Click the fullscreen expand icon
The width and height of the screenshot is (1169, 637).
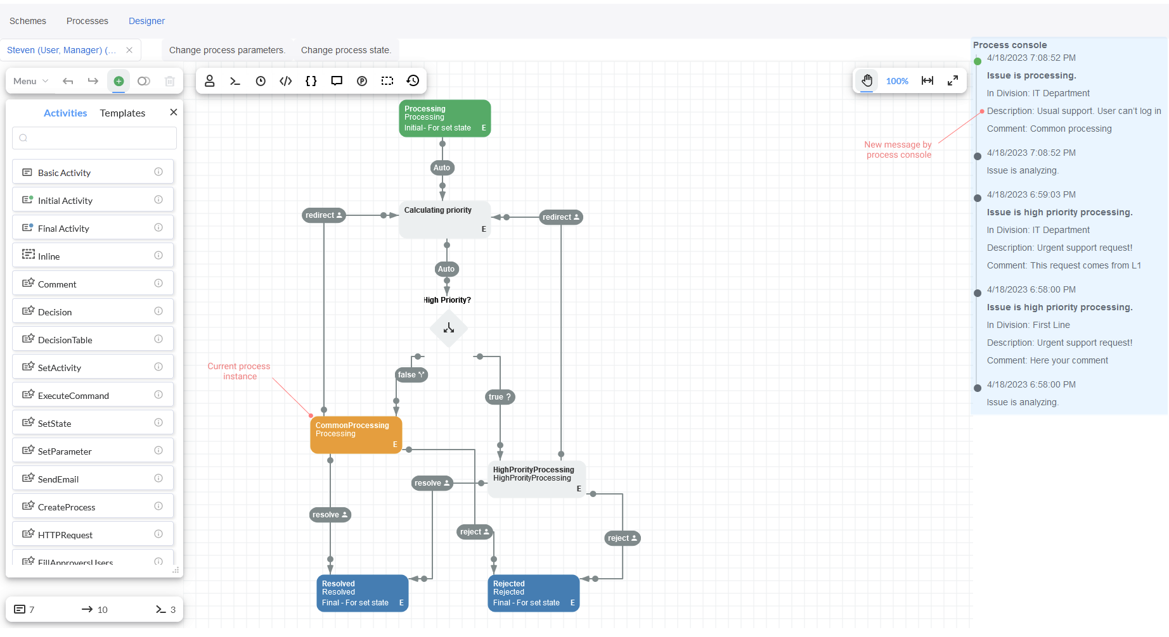click(x=953, y=81)
